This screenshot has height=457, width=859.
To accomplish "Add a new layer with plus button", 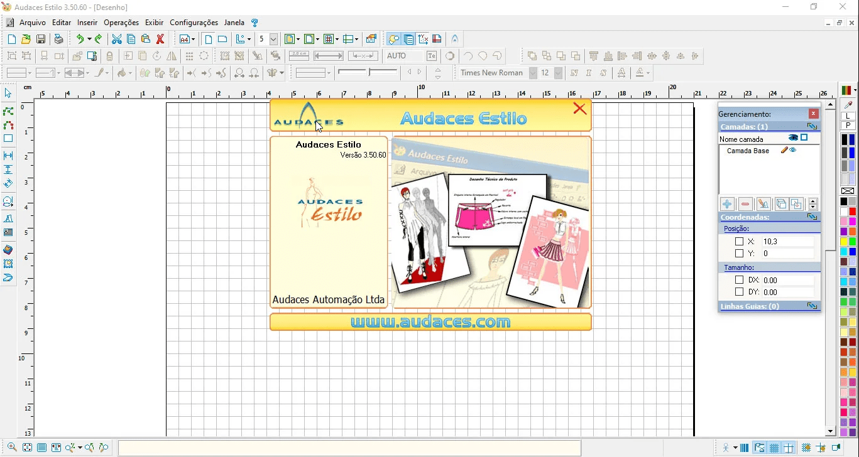I will [x=727, y=204].
